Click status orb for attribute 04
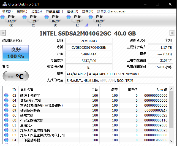 point(6,100)
